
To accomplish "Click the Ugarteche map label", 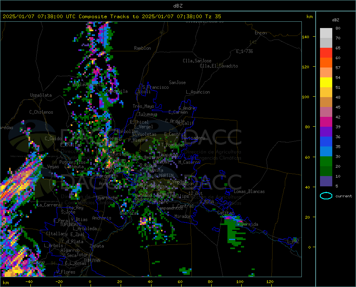I will coord(107,198).
